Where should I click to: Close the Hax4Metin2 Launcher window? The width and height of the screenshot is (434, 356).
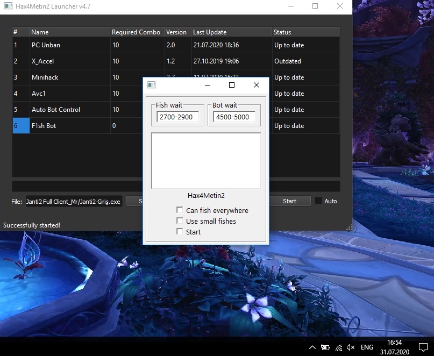(340, 6)
